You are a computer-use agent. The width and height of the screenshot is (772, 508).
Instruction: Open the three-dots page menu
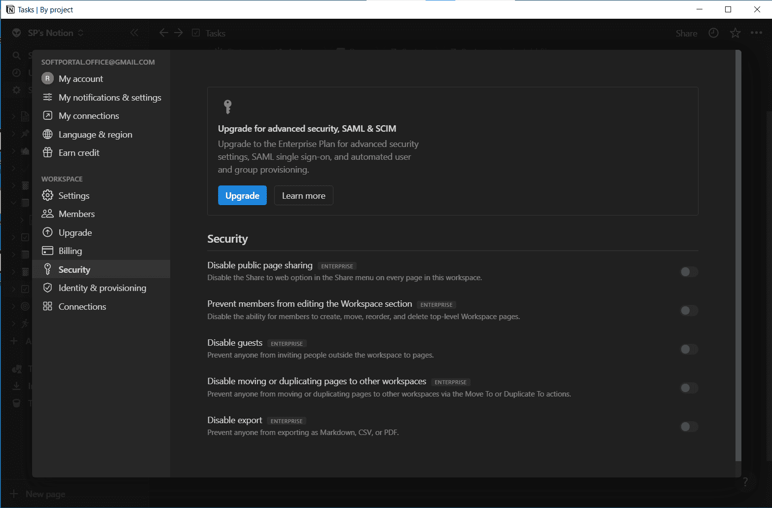click(x=756, y=33)
